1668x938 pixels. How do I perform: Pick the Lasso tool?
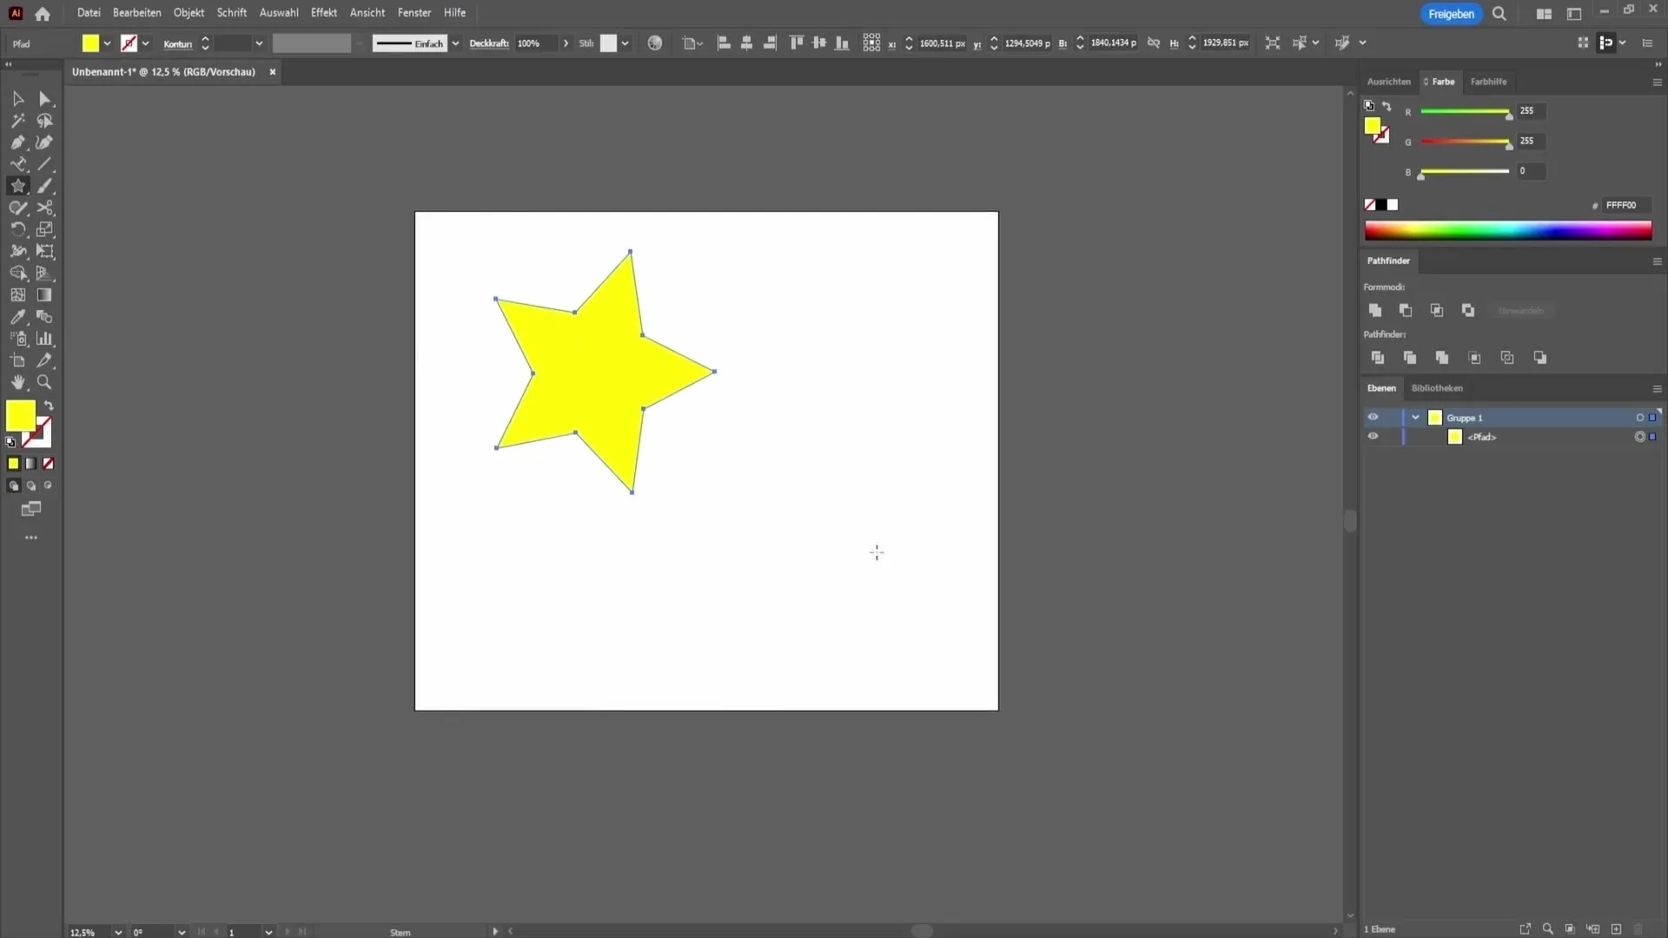coord(45,121)
